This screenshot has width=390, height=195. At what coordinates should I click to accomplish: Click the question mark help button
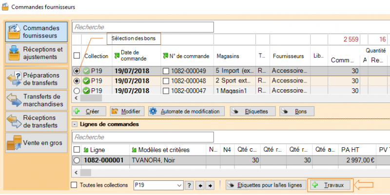point(189,185)
